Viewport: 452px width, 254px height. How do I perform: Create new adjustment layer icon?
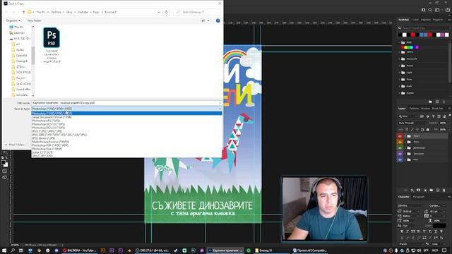pyautogui.click(x=425, y=190)
